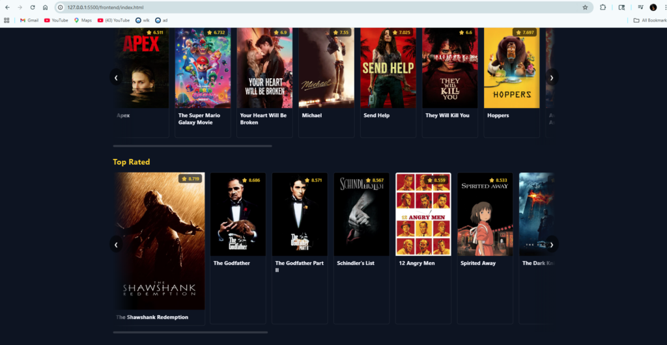This screenshot has width=667, height=345.
Task: Open the Gmail bookmark
Action: point(29,20)
